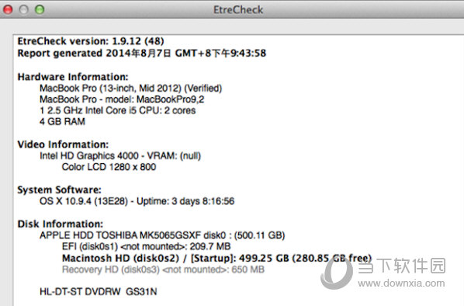Click the 'OS X 10.9.4 (13E28)' uptime line

pyautogui.click(x=137, y=201)
